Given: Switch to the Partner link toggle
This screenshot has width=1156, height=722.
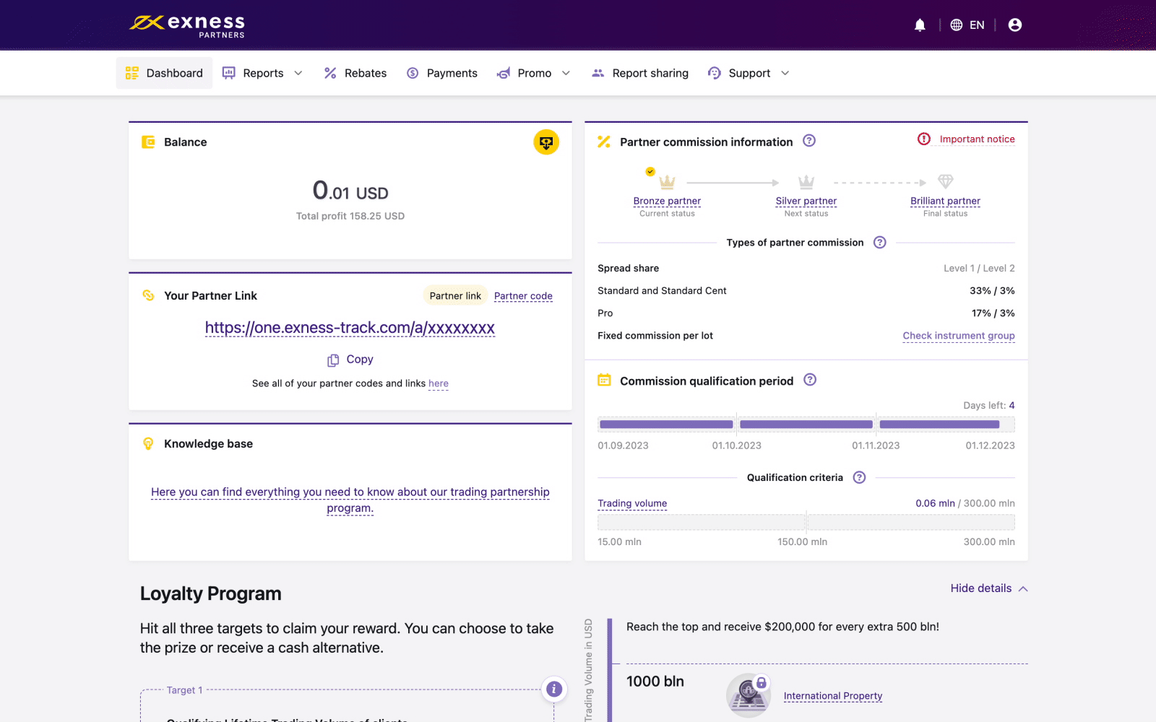Looking at the screenshot, I should [x=455, y=296].
